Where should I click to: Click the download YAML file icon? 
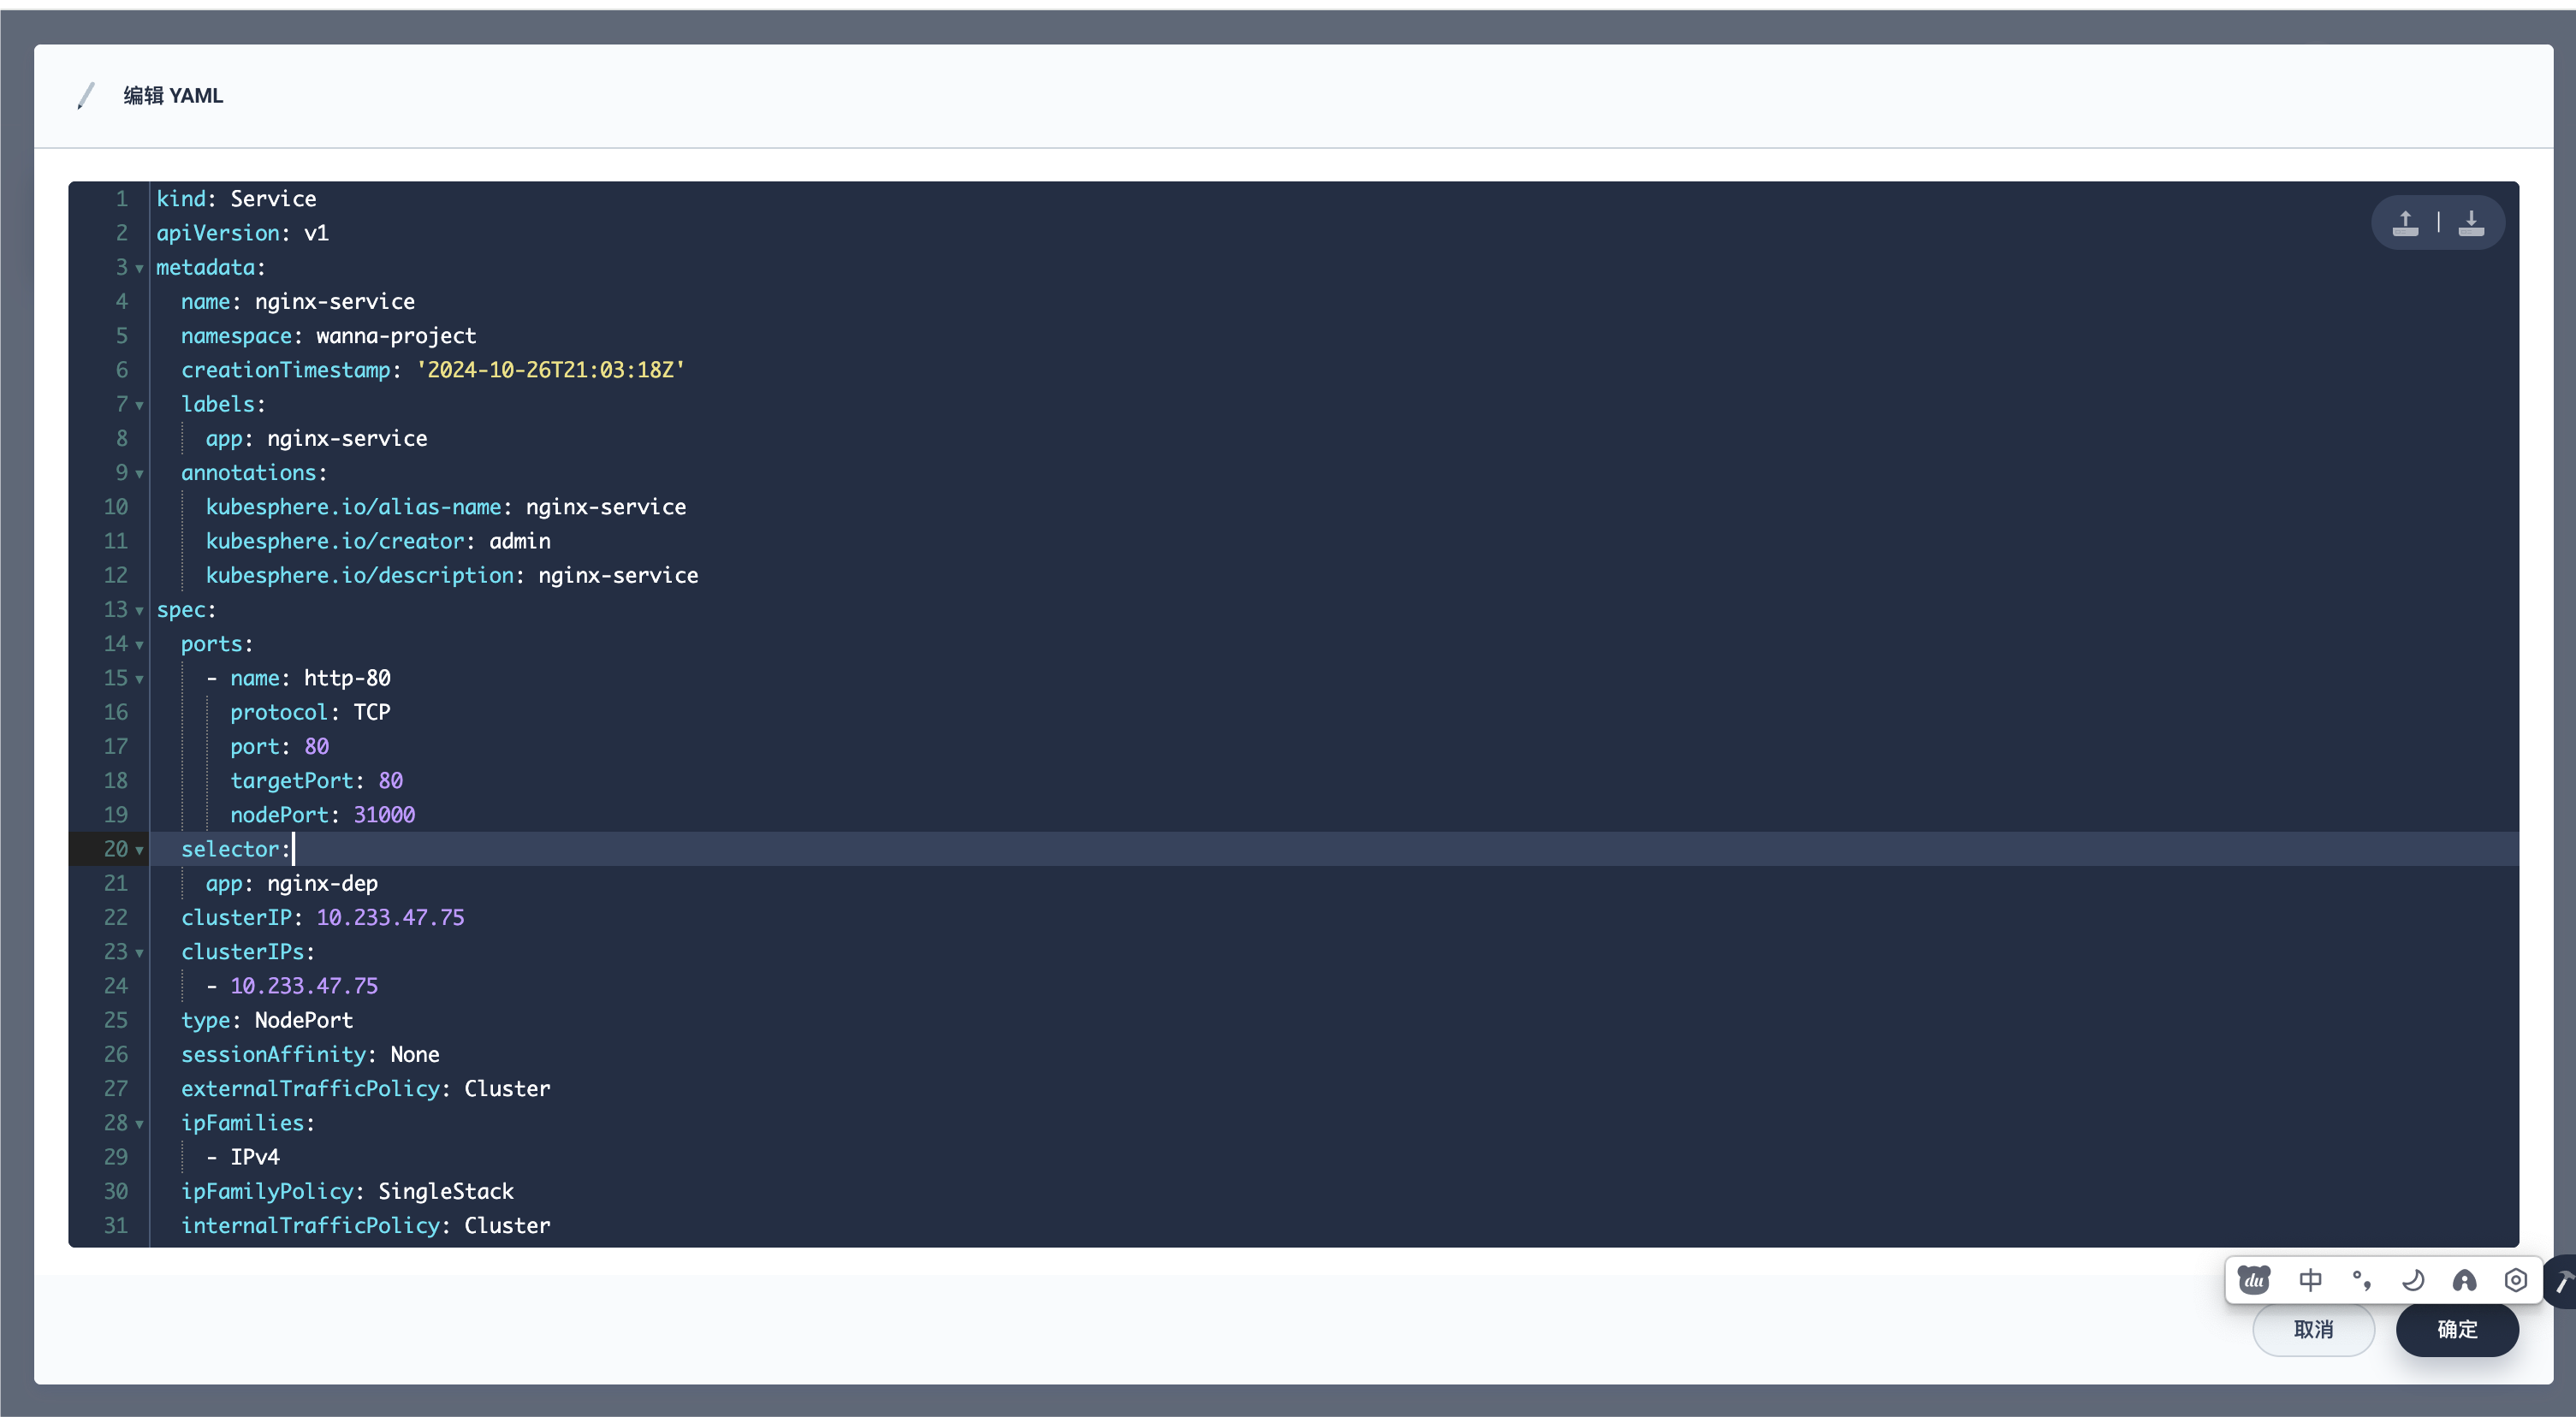(x=2471, y=222)
